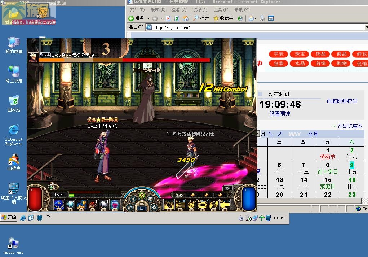
Task: Click the game skill star-burst button
Action: pyautogui.click(x=133, y=199)
